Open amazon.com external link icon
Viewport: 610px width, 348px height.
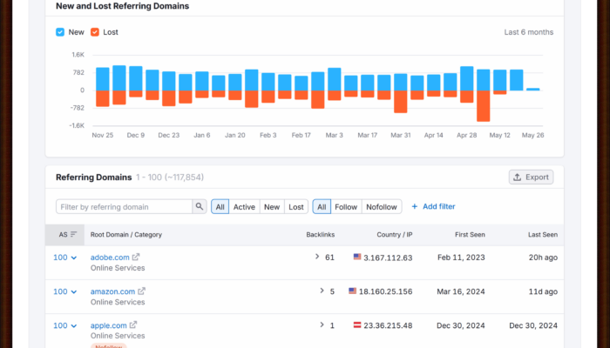(x=142, y=291)
